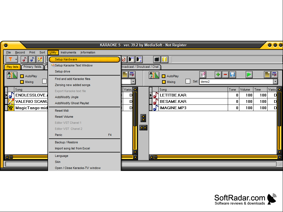Choose Import song list from Excel
Viewport: 283px width, 212px height.
click(84, 148)
